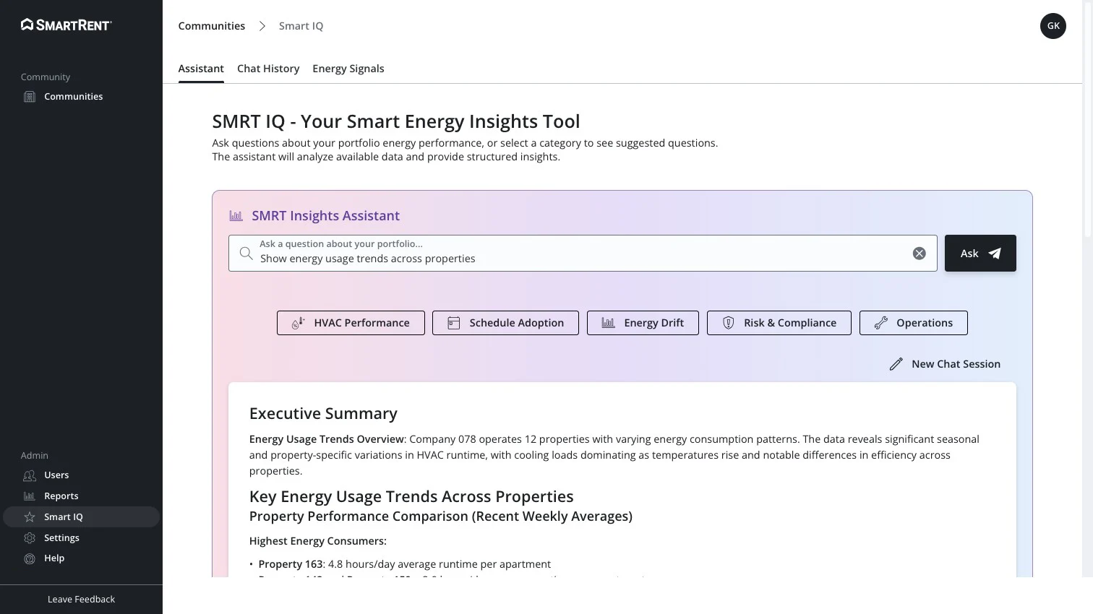Switch to the Energy Signals tab
This screenshot has width=1093, height=614.
click(348, 69)
